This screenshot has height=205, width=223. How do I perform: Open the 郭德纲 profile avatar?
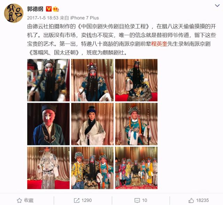(14, 13)
